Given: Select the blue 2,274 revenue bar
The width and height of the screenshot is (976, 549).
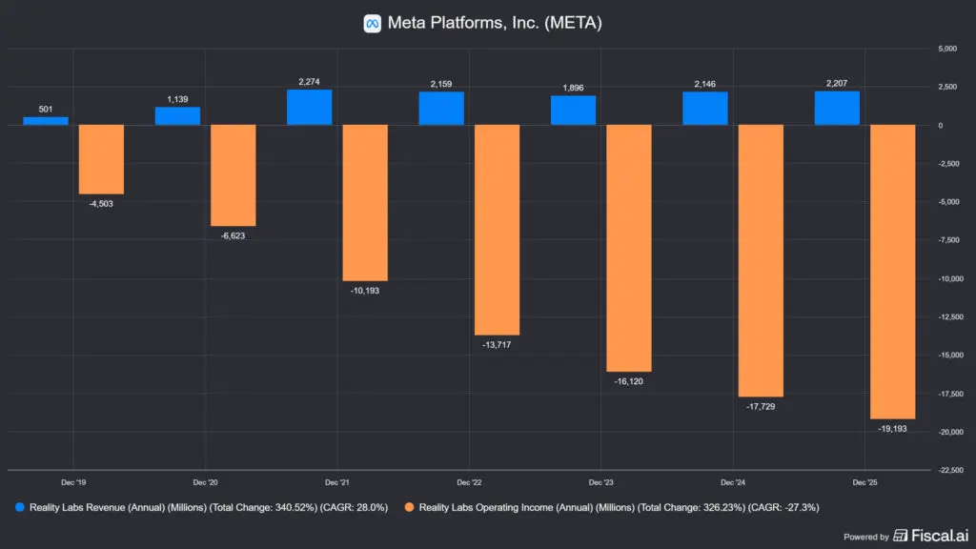Looking at the screenshot, I should (309, 108).
